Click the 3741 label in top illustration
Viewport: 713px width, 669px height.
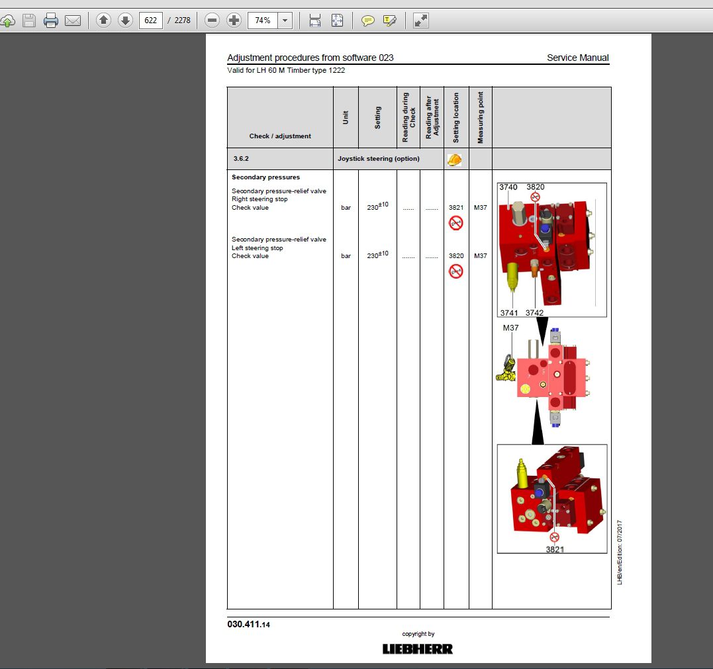pyautogui.click(x=509, y=313)
